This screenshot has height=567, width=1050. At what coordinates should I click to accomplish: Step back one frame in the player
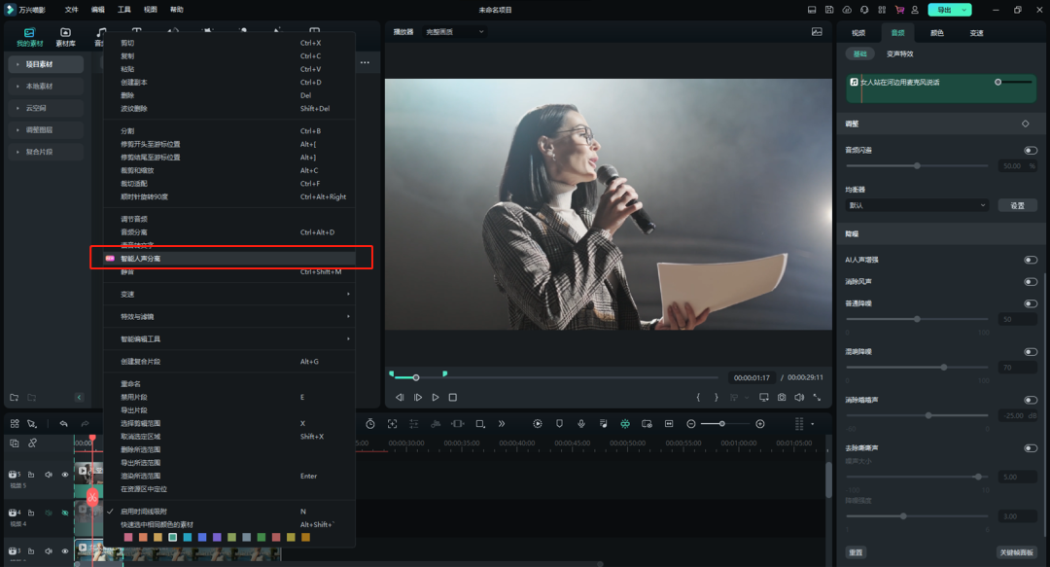coord(400,398)
